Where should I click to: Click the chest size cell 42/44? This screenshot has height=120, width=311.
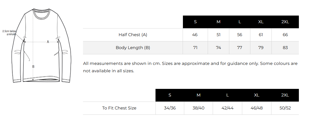pyautogui.click(x=227, y=108)
